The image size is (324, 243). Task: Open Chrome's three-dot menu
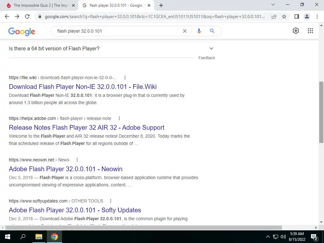[317, 16]
